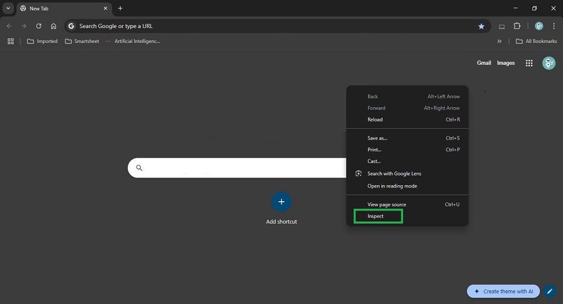This screenshot has height=304, width=563.
Task: Open the Imported bookmarks folder
Action: [x=42, y=41]
